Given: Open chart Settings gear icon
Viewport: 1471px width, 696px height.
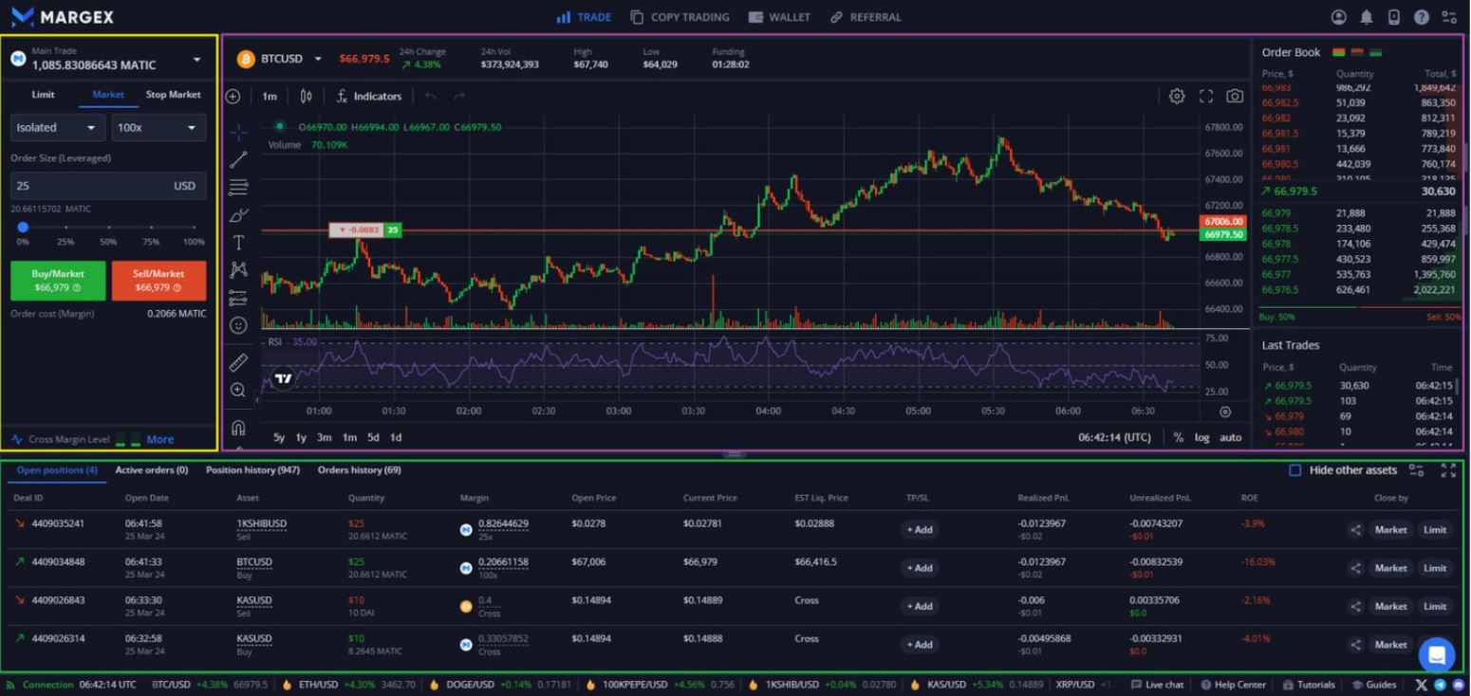Looking at the screenshot, I should click(1177, 95).
